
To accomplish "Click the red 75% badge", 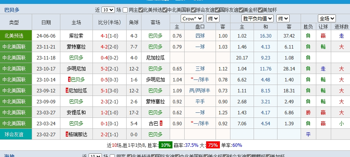I will pyautogui.click(x=213, y=145).
